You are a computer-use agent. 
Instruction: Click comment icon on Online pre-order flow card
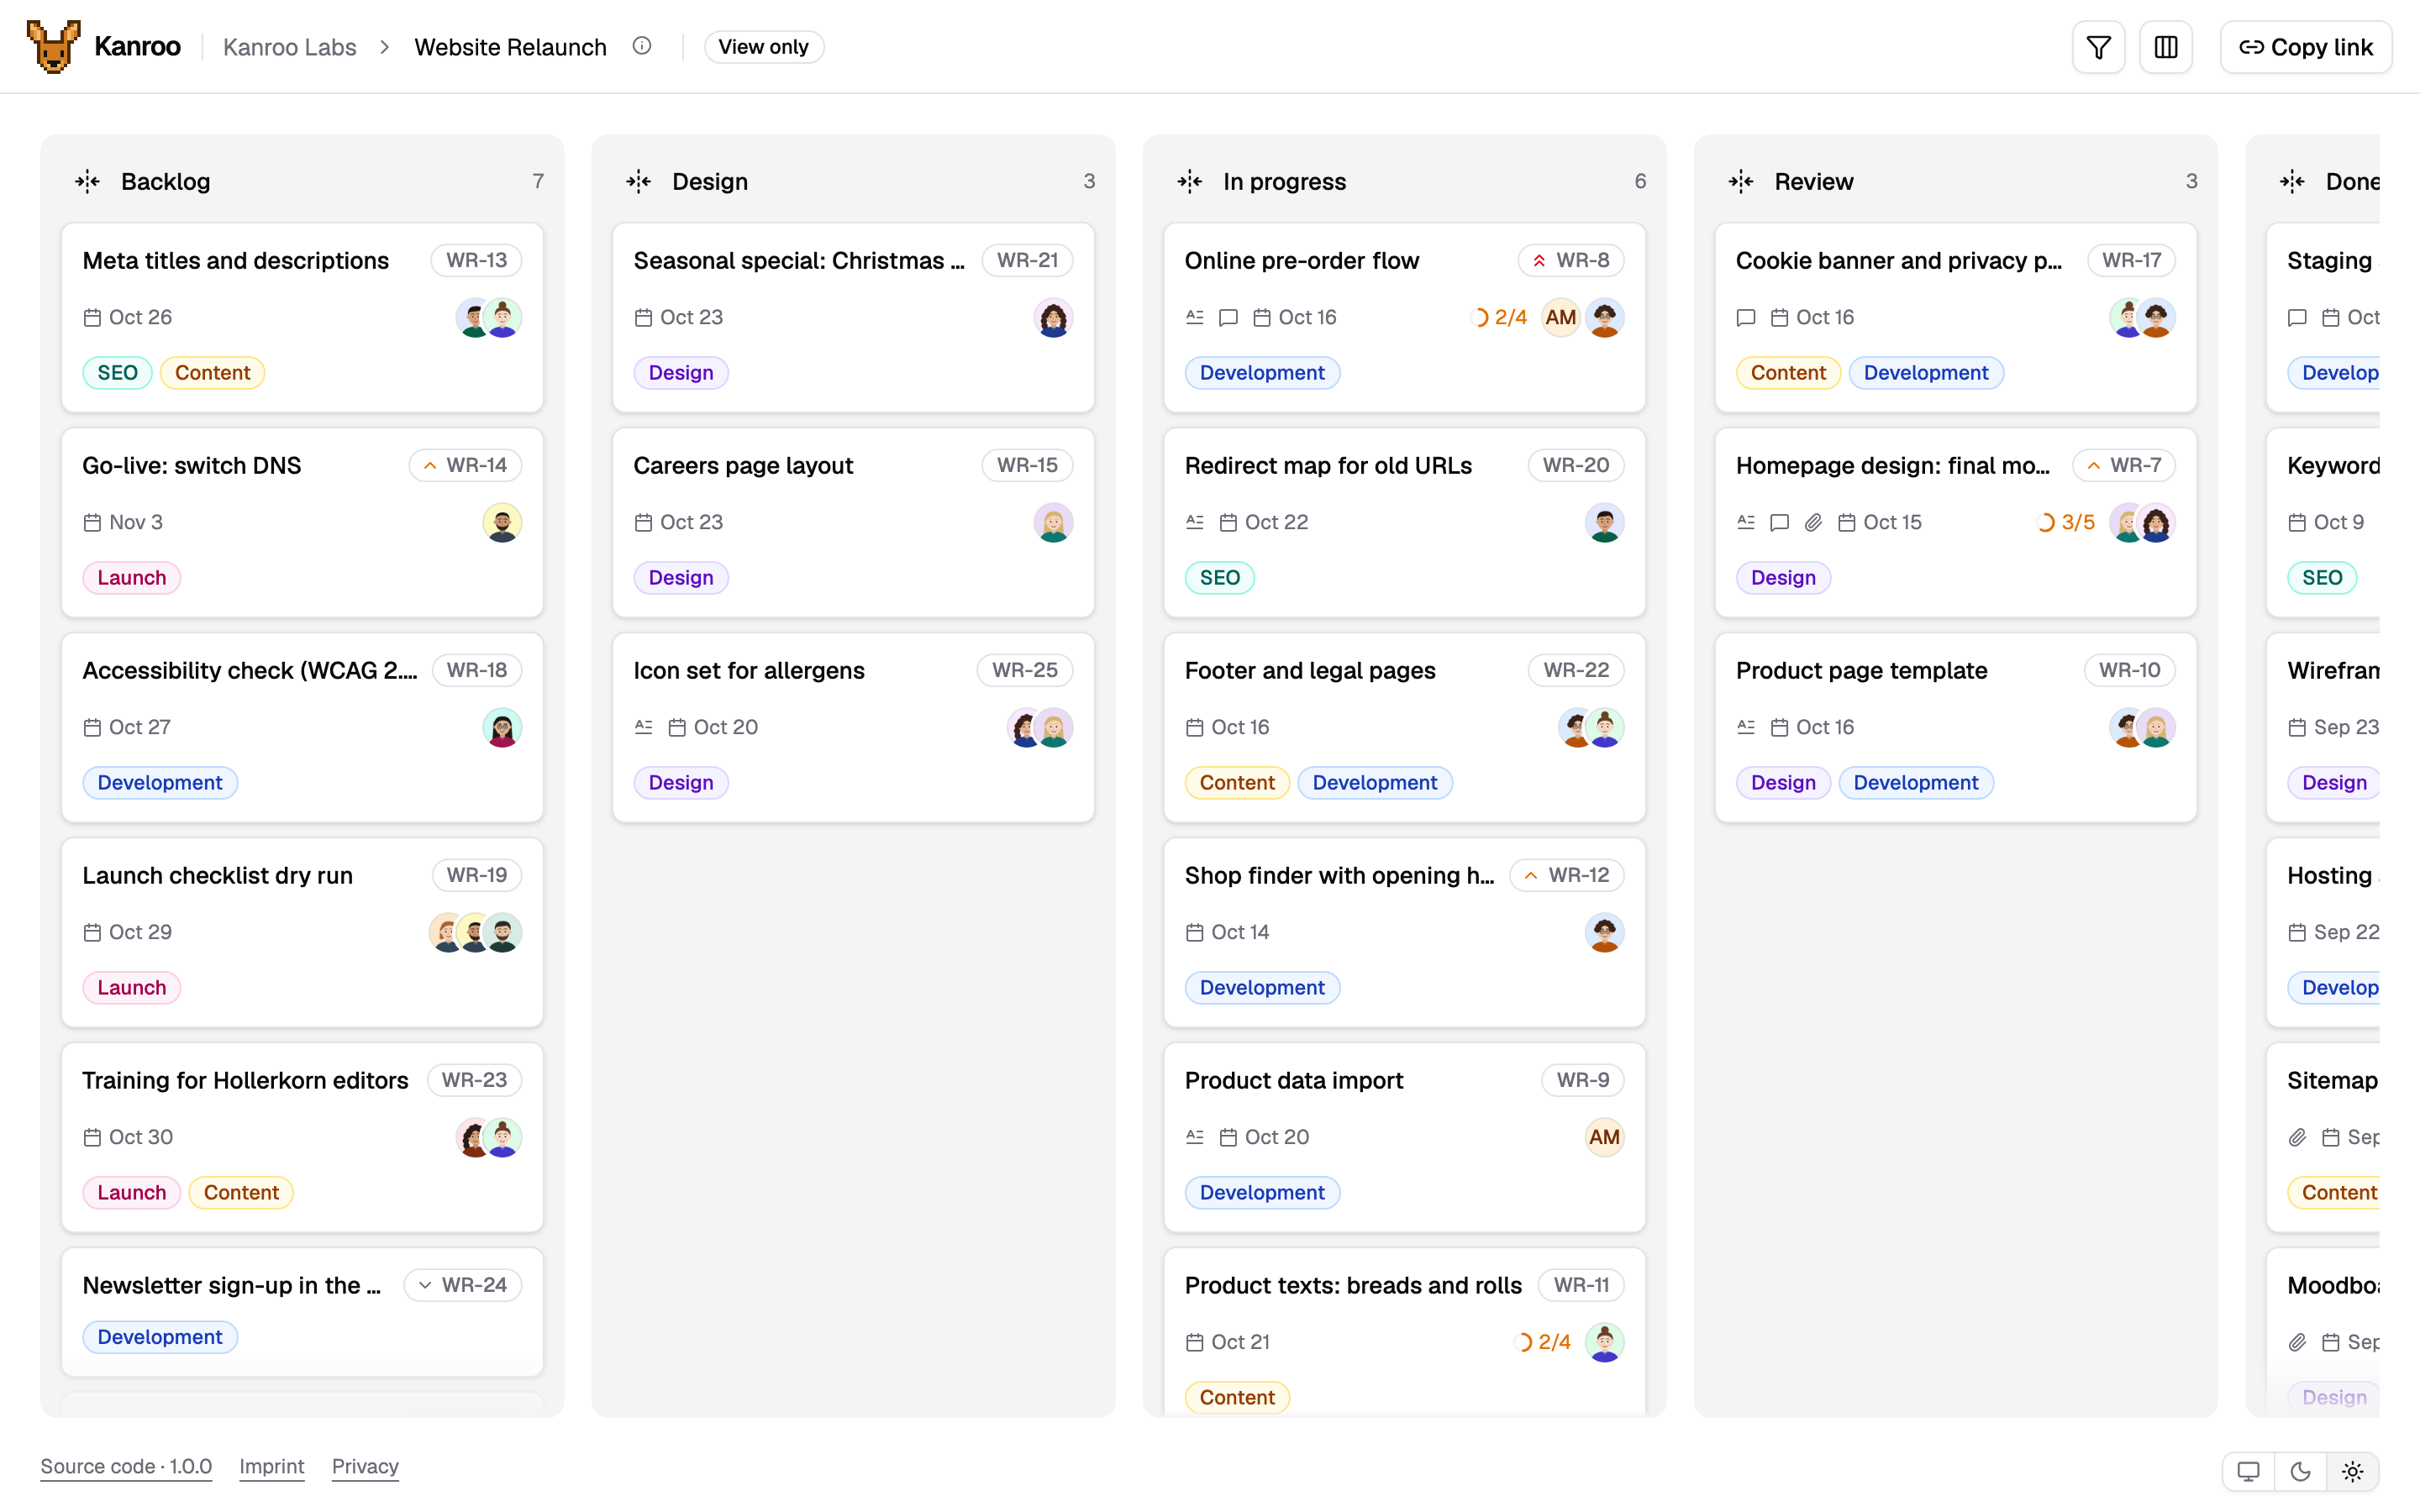click(1228, 318)
